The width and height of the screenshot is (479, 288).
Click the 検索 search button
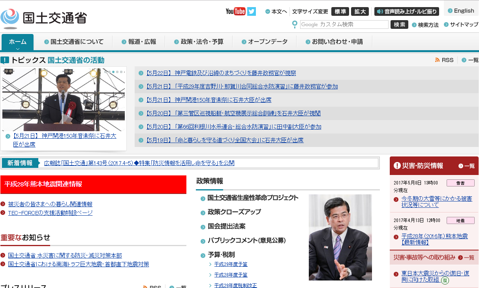point(399,24)
